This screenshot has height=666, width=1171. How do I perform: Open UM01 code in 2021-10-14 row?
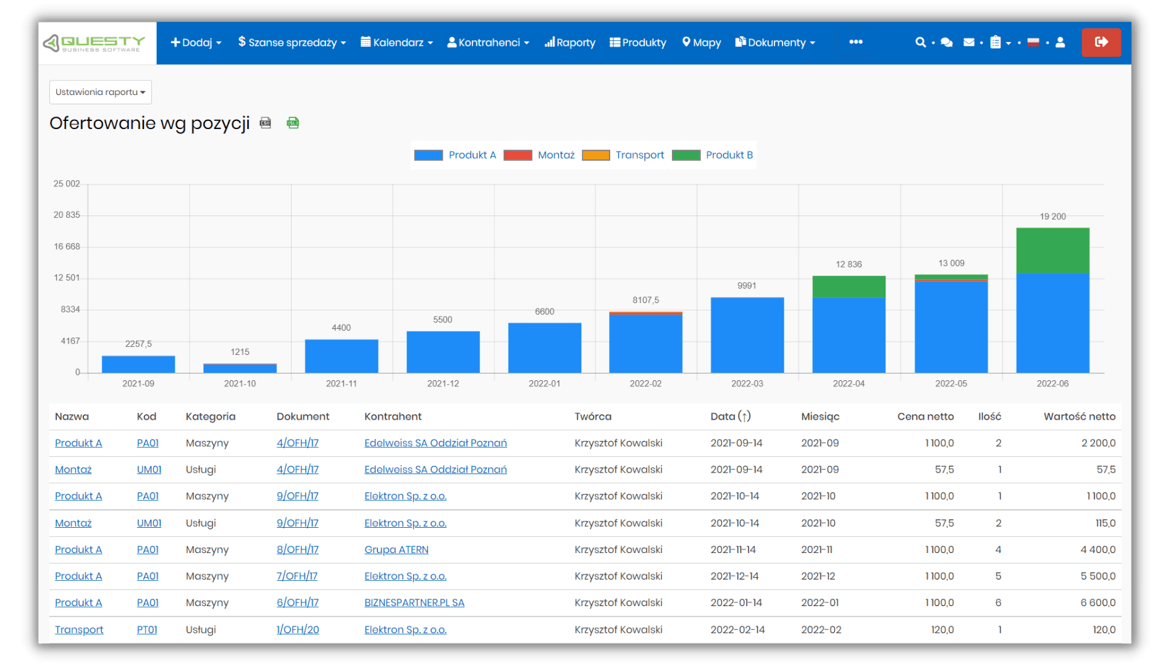tap(149, 523)
